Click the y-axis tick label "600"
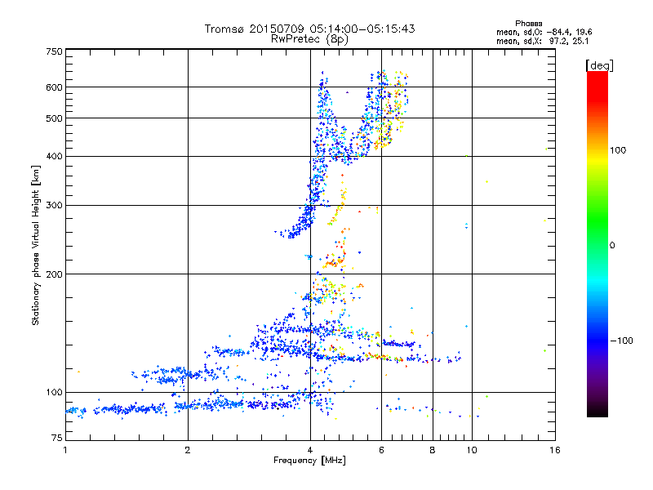Screen dimensions: 653x490 point(55,87)
